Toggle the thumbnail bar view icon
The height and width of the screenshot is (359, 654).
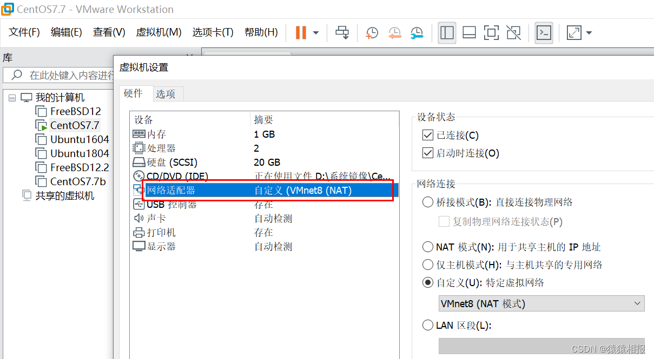tap(469, 32)
